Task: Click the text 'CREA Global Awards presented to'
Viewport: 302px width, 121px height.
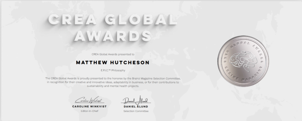Action: coord(113,54)
